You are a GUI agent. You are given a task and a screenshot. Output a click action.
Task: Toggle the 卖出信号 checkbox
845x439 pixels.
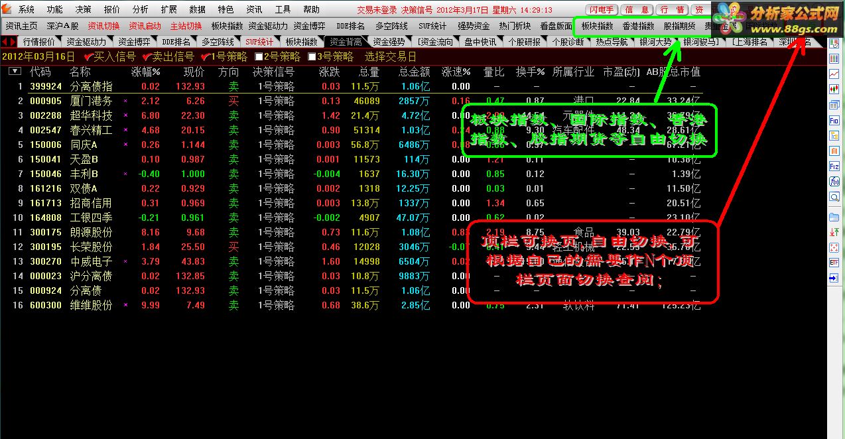tap(147, 56)
